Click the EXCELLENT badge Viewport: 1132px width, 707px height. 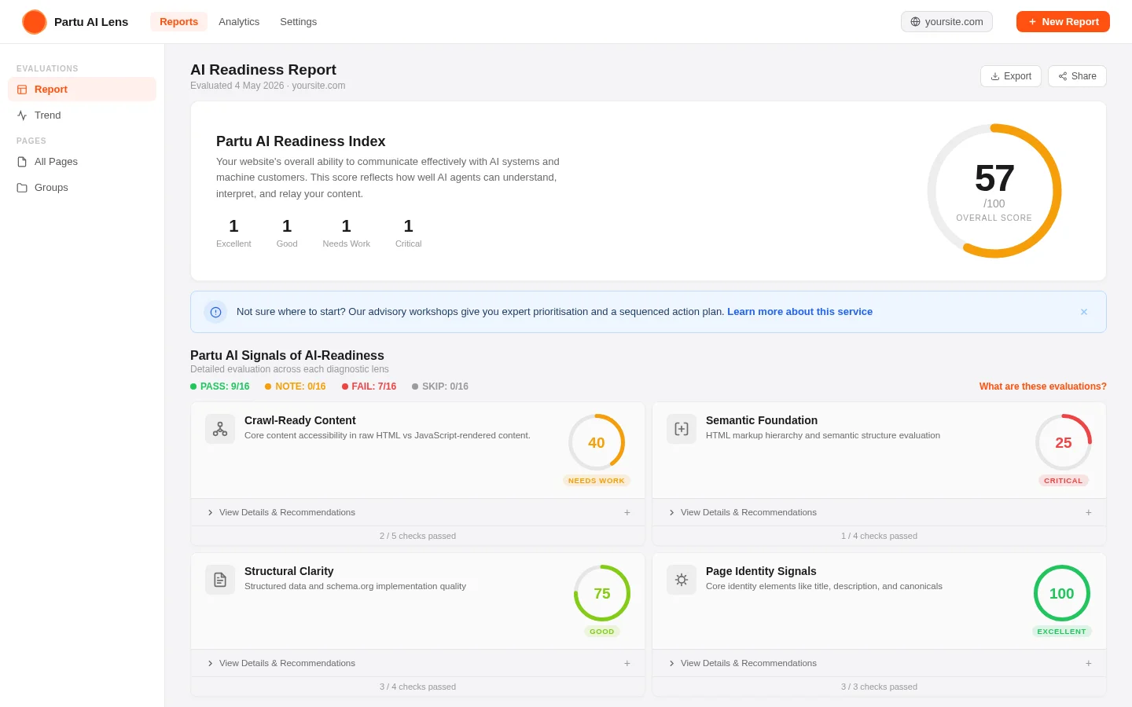click(x=1062, y=632)
